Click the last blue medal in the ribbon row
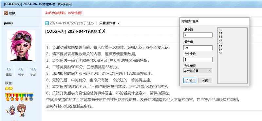Viewport: 262px width, 121px height. pyautogui.click(x=31, y=98)
